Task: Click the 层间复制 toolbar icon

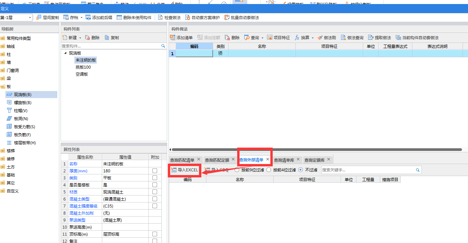Action: click(x=39, y=17)
